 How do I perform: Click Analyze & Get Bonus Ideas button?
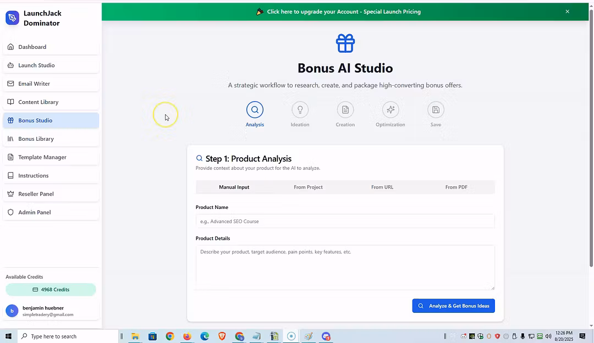pyautogui.click(x=453, y=306)
